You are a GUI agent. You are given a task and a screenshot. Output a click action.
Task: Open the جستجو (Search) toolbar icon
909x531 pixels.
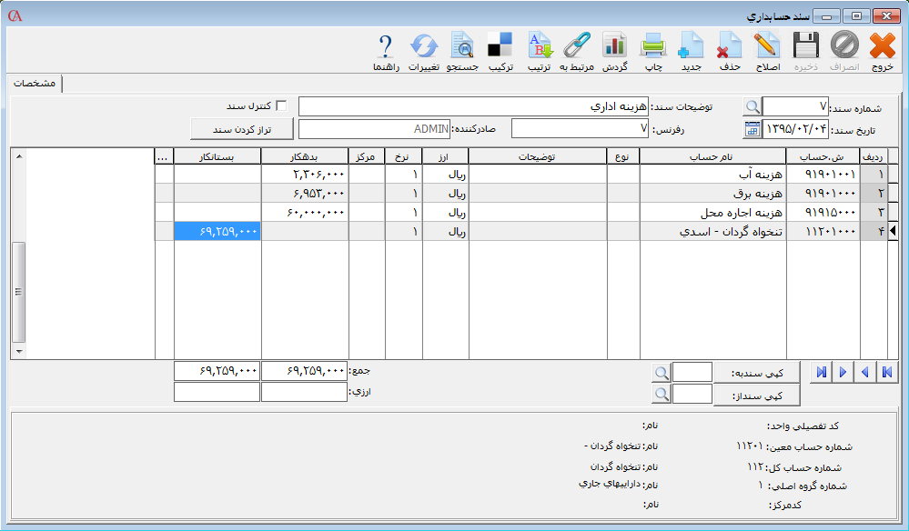[461, 45]
